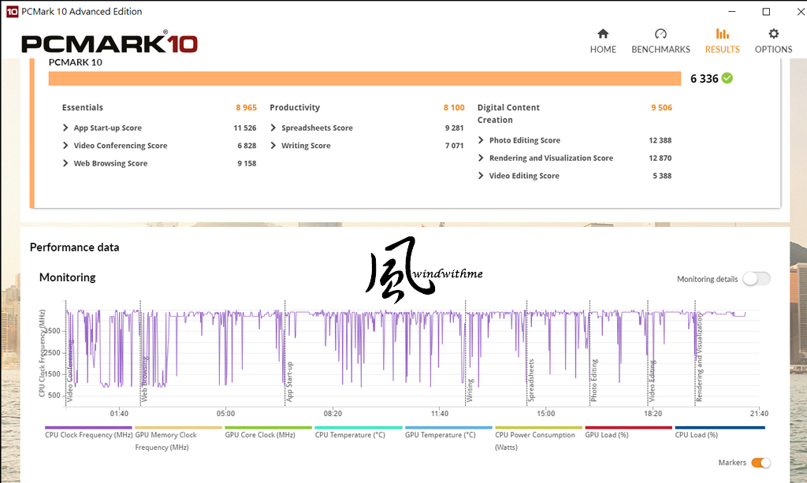Viewport: 807px width, 483px height.
Task: Select GPU Temperature (°C) legend
Action: click(440, 435)
